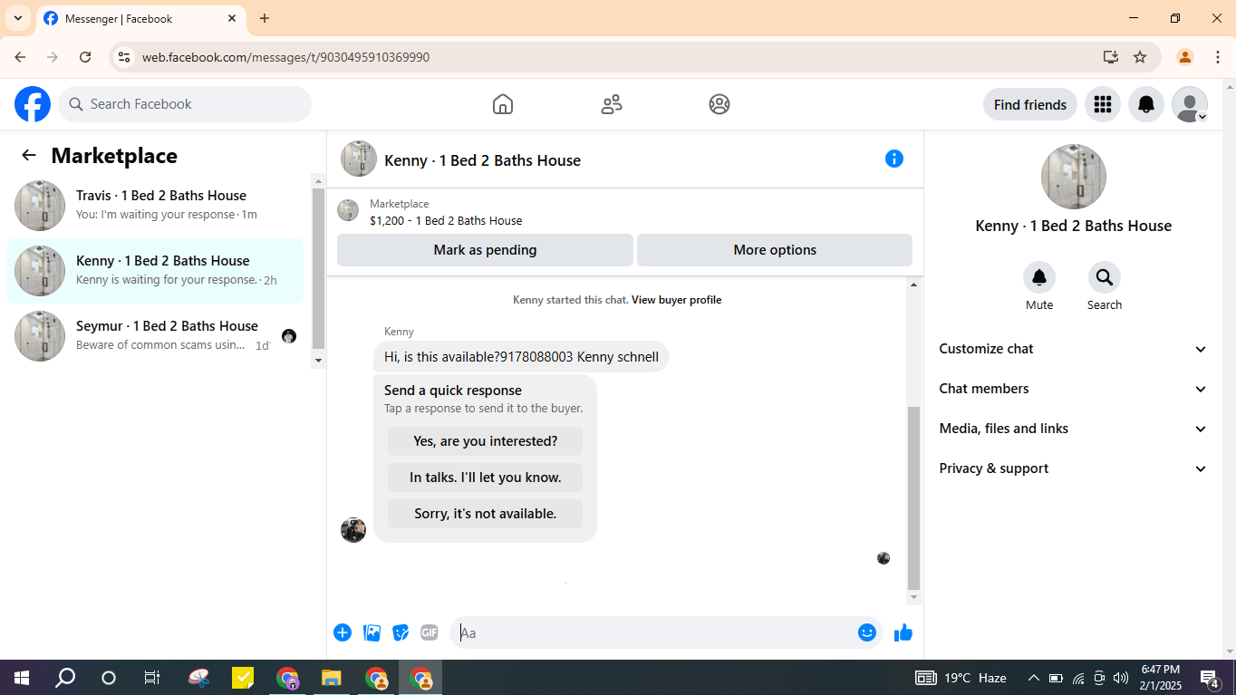Expand the Chat members section
This screenshot has height=695, width=1236.
click(x=1074, y=389)
